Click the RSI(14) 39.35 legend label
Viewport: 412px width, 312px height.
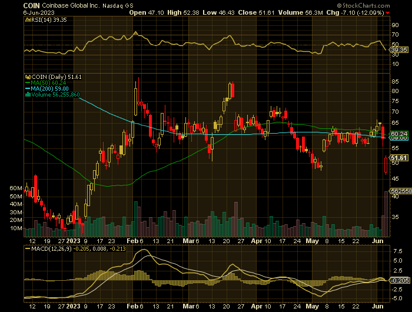[49, 20]
